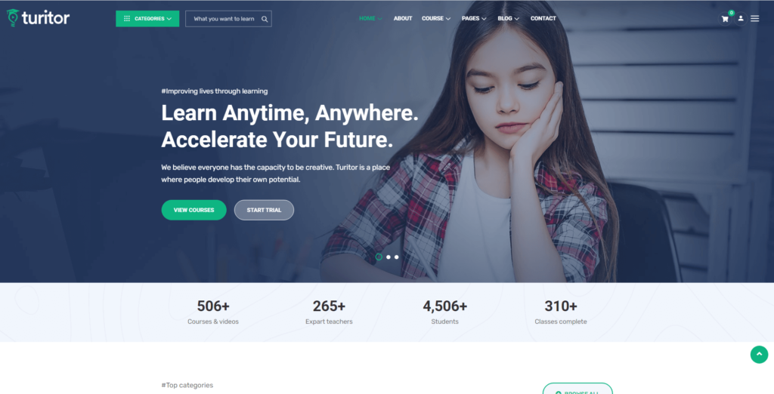Viewport: 774px width, 394px height.
Task: Open the hamburger menu icon
Action: 755,19
